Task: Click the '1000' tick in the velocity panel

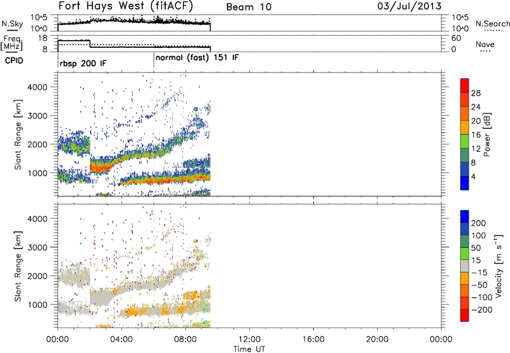Action: coord(38,305)
